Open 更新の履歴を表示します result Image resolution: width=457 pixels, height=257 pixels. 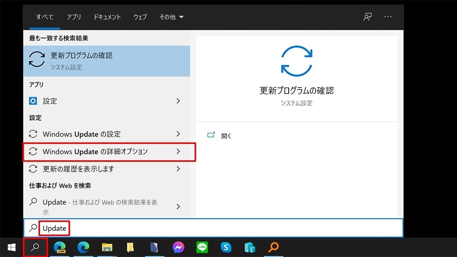tap(107, 169)
